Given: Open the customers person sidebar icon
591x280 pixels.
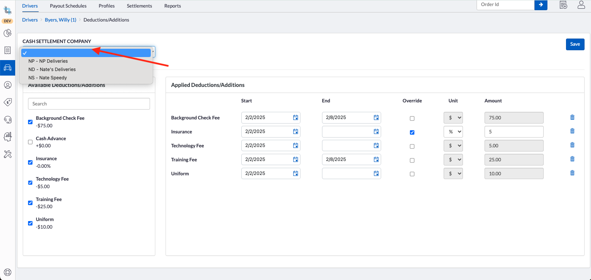Looking at the screenshot, I should (x=8, y=85).
